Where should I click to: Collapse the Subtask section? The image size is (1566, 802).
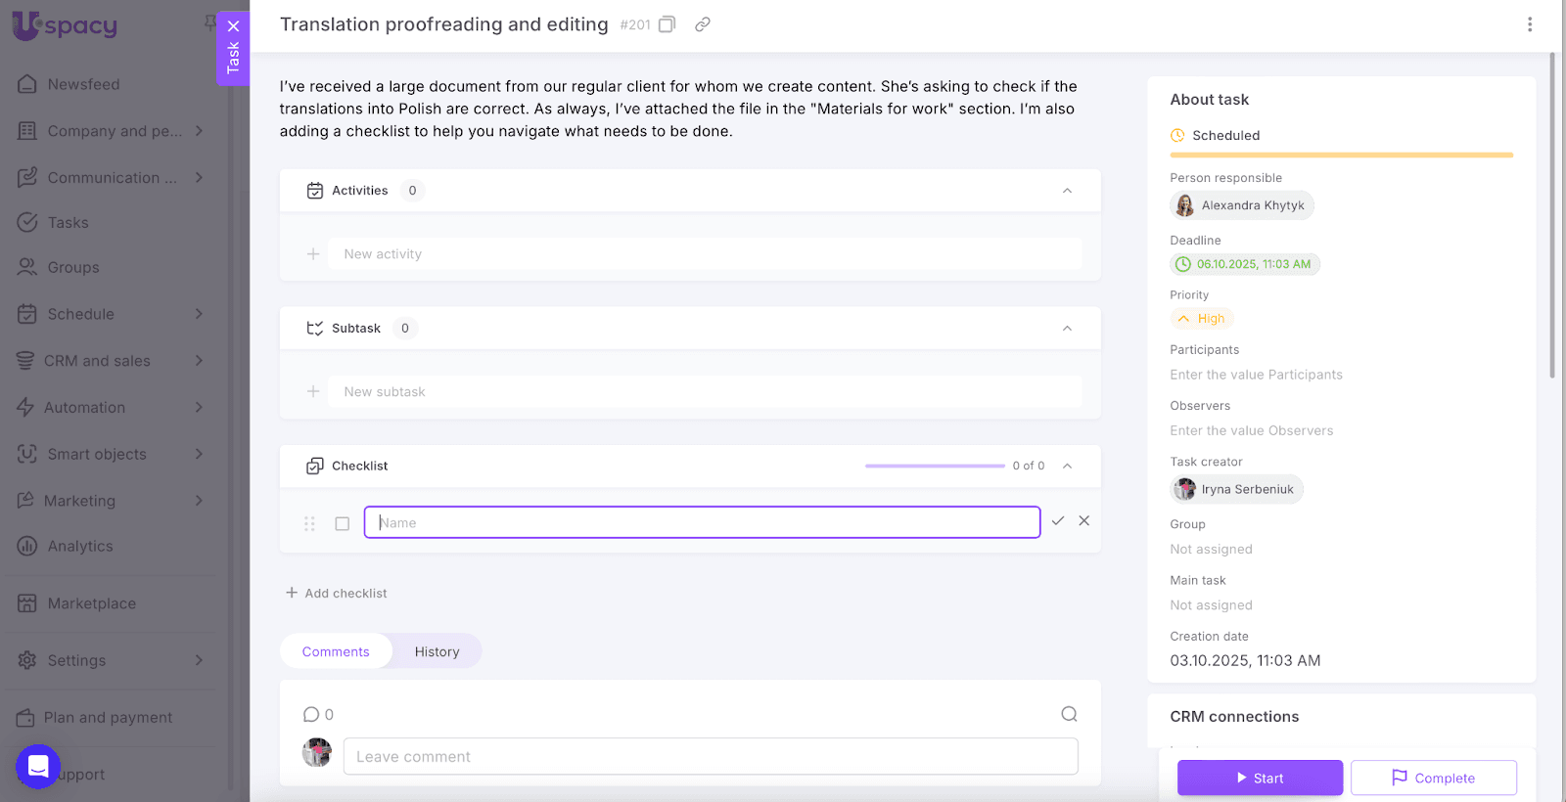(x=1067, y=329)
